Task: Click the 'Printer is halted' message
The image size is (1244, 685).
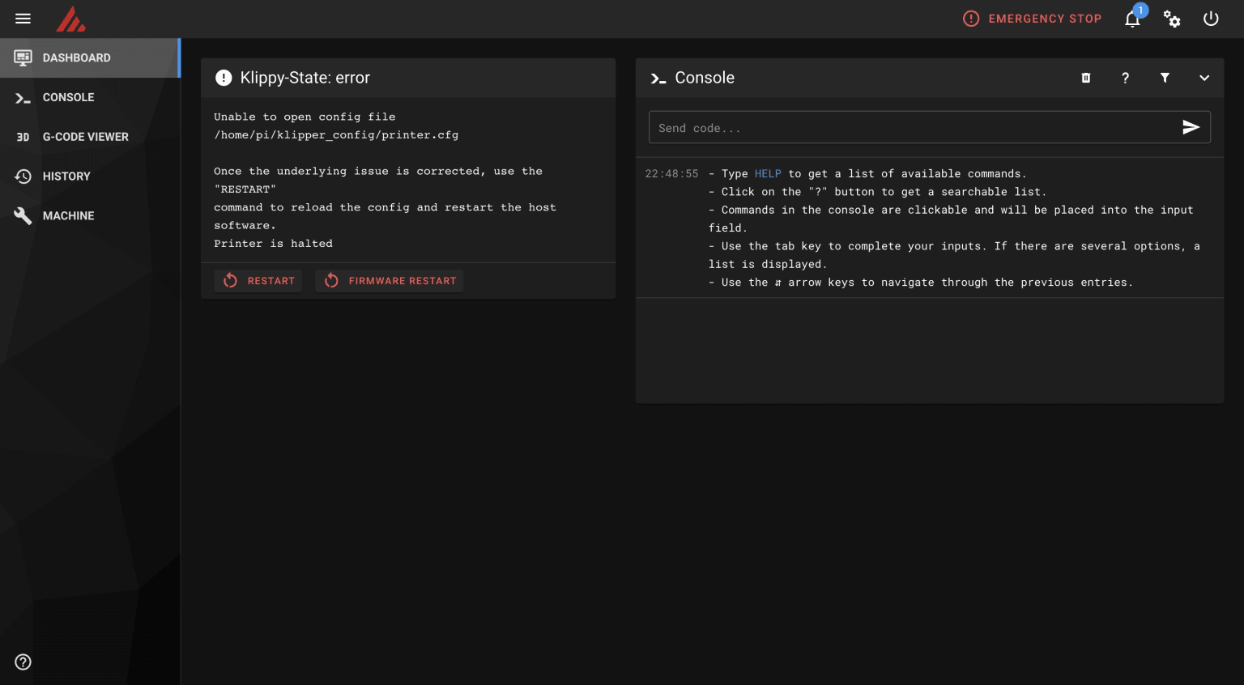Action: 273,244
